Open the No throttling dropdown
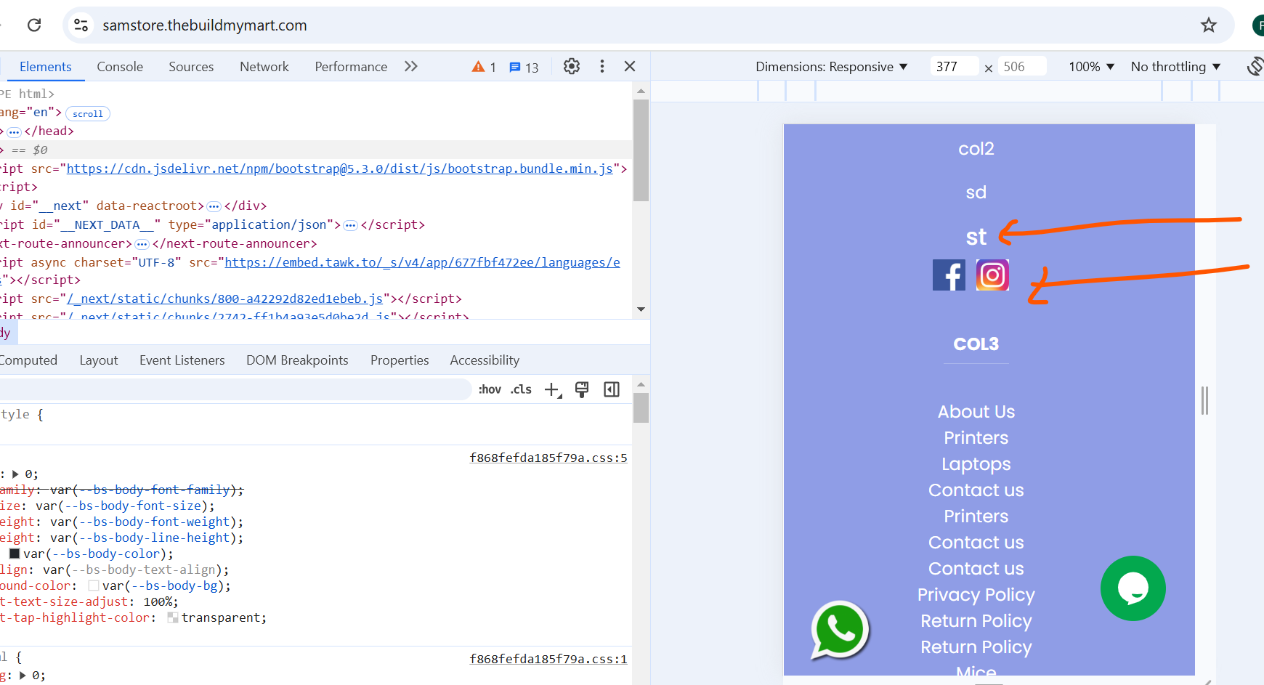1264x685 pixels. [x=1175, y=67]
